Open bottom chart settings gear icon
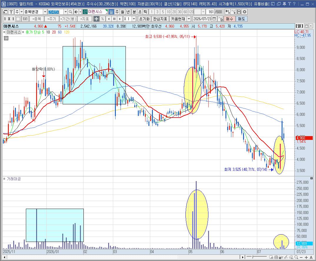This screenshot has width=316, height=261. 276,257
